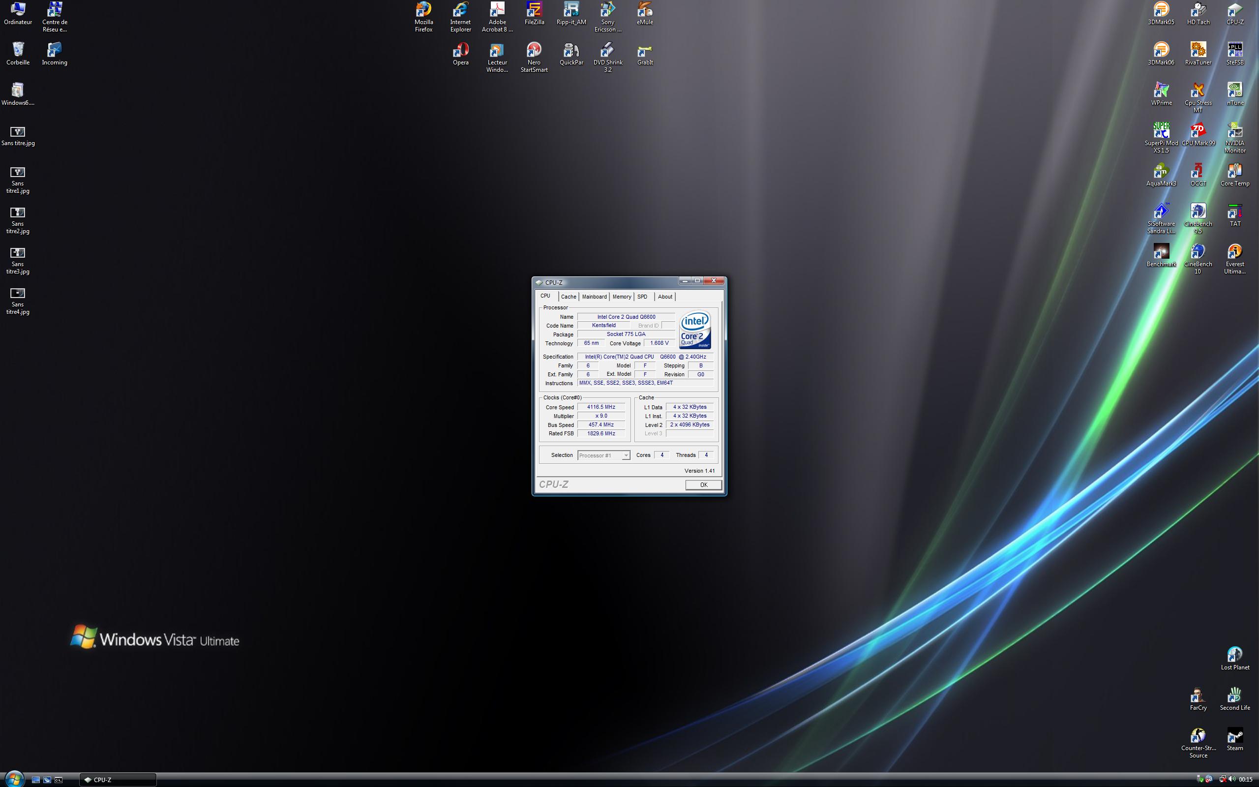The height and width of the screenshot is (787, 1259).
Task: Select the HD Tach shortcut
Action: point(1198,14)
